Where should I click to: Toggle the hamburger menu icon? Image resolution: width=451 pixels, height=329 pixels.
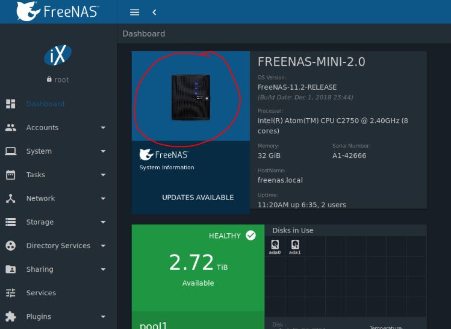pos(135,13)
